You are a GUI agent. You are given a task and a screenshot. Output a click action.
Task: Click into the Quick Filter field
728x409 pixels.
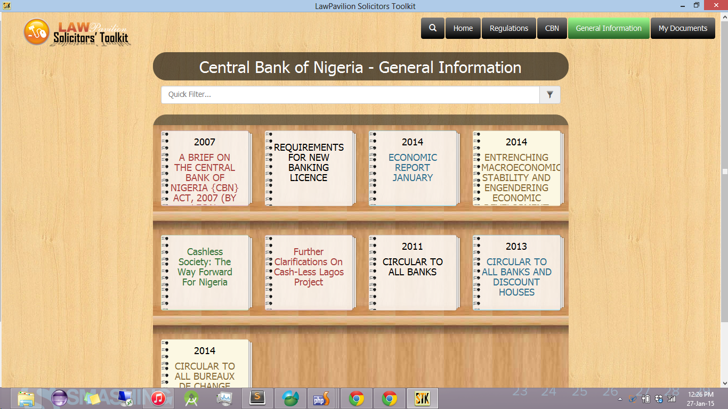pyautogui.click(x=350, y=95)
